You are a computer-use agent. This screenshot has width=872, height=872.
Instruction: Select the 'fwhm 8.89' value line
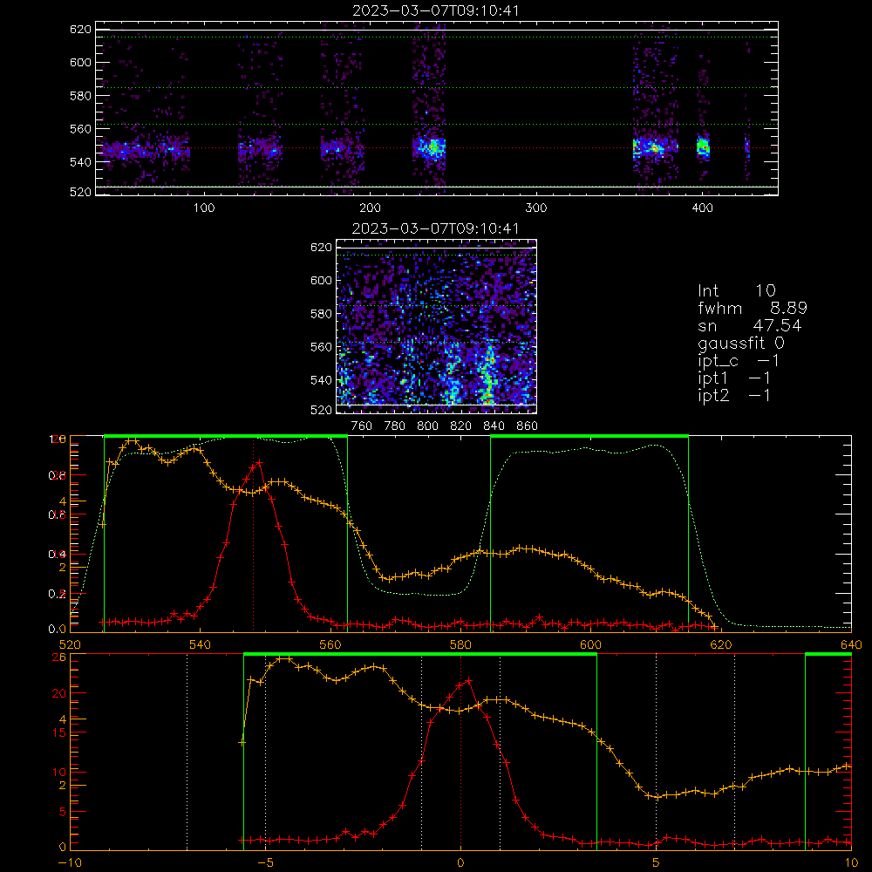click(753, 308)
